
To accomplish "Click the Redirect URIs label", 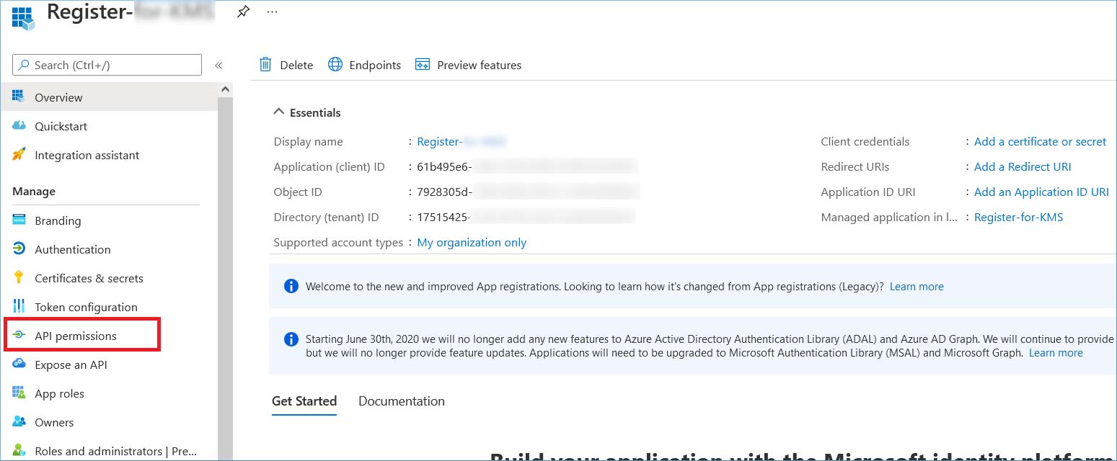I will (x=855, y=167).
